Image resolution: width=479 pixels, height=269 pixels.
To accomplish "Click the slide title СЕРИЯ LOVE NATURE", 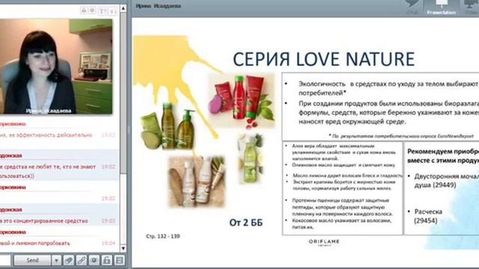I will click(323, 59).
